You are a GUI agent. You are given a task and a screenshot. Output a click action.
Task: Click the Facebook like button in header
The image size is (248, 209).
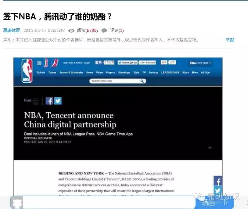click(98, 63)
